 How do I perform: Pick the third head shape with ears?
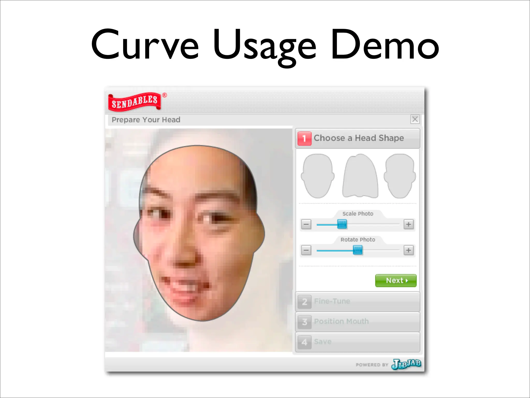coord(400,176)
